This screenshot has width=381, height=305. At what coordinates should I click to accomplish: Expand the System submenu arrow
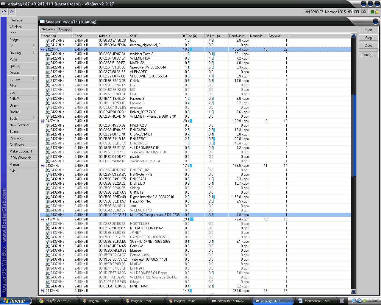click(x=34, y=79)
